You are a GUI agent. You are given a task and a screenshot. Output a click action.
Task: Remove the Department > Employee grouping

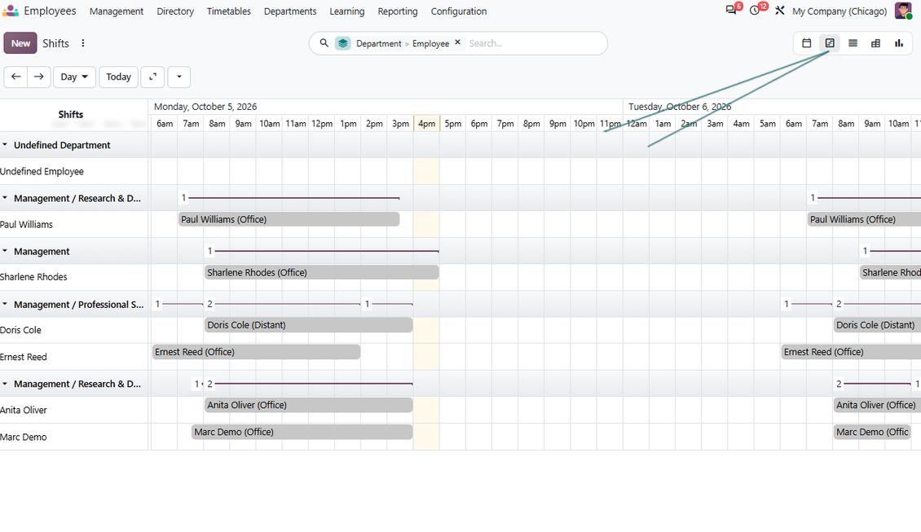click(457, 42)
